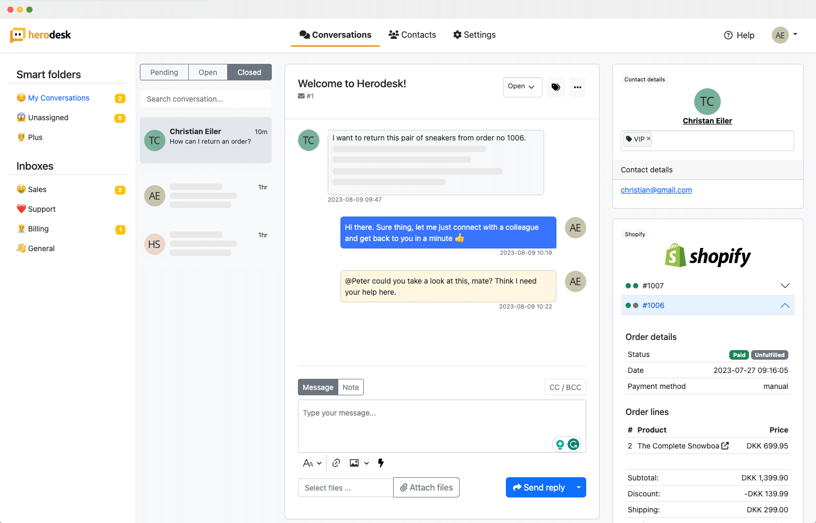This screenshot has width=816, height=523.
Task: Open the Send reply options dropdown arrow
Action: (579, 487)
